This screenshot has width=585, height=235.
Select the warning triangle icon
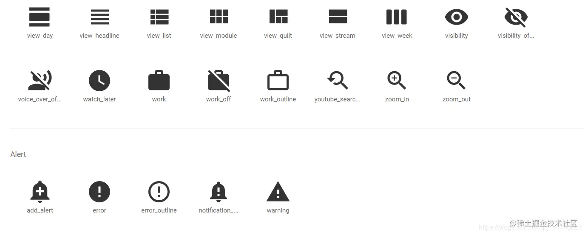(x=278, y=191)
